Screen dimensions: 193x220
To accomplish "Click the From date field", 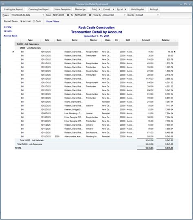I will coord(59,15).
